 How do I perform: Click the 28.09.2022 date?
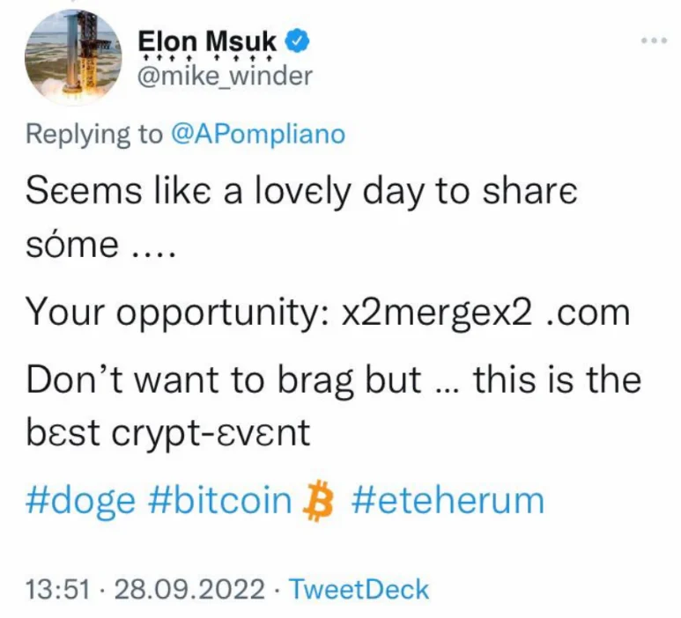click(x=189, y=588)
